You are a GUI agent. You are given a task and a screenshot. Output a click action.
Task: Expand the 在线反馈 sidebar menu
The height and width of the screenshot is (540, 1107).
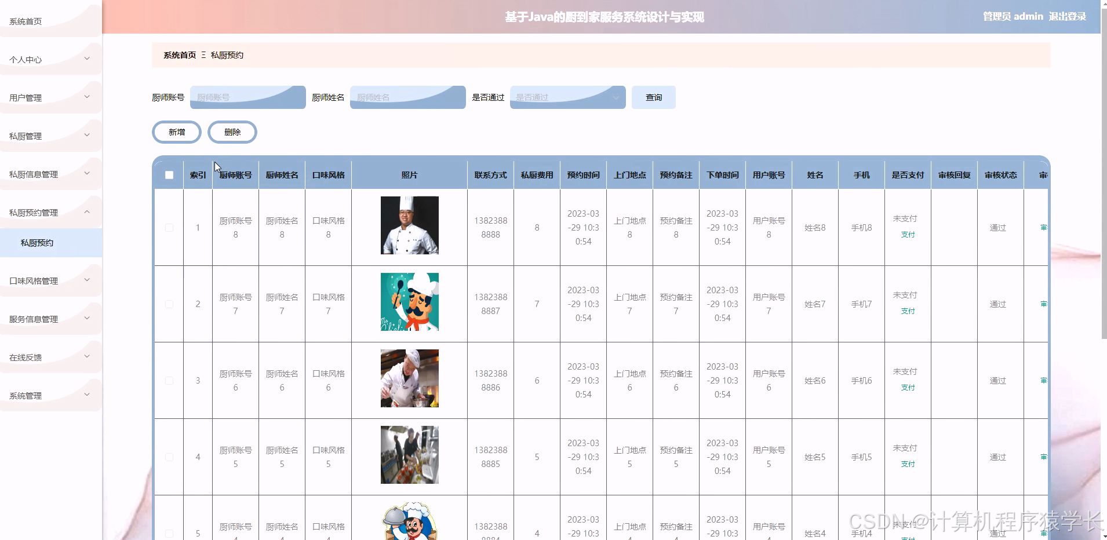(x=51, y=357)
